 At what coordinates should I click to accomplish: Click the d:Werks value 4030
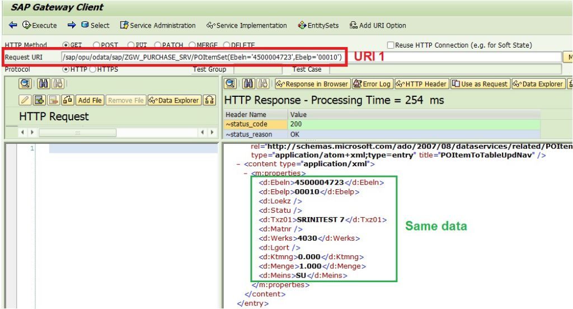point(308,238)
